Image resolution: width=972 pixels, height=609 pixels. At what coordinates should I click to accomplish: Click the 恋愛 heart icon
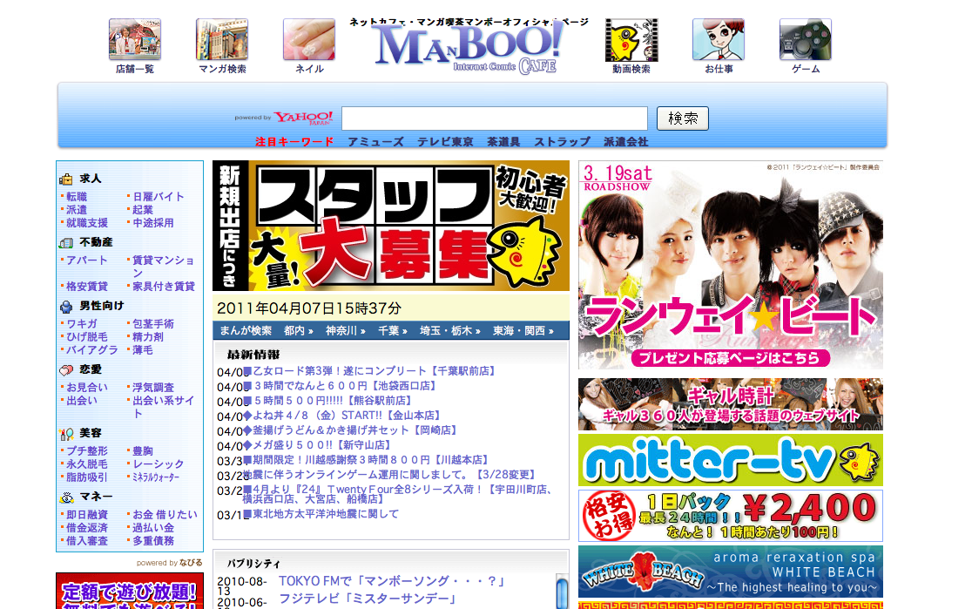click(65, 370)
